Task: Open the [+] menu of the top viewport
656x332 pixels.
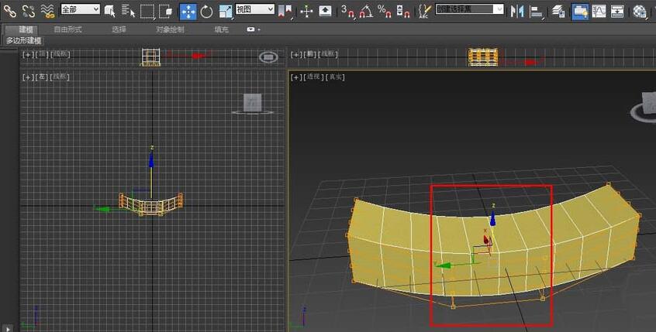Action: 28,54
